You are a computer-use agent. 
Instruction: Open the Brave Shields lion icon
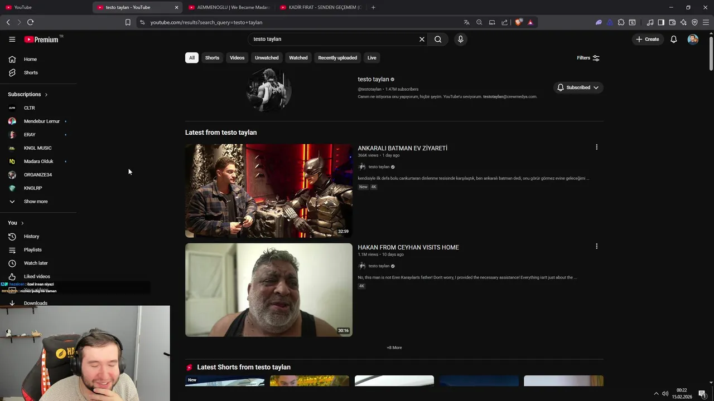pos(518,22)
